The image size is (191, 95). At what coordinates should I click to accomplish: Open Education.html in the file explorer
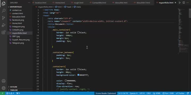19,17
